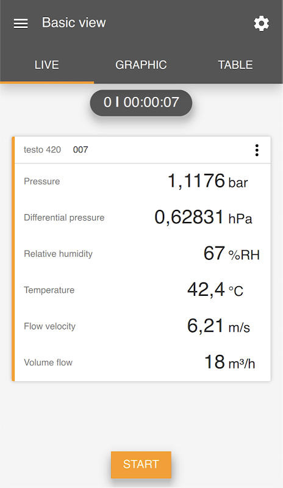This screenshot has height=488, width=283.
Task: Click the 18 m³/h volume flow value
Action: coord(229,362)
